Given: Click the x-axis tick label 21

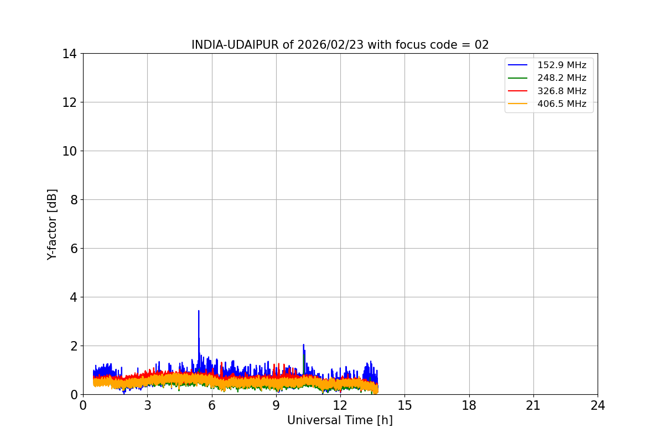Looking at the screenshot, I should click(533, 405).
